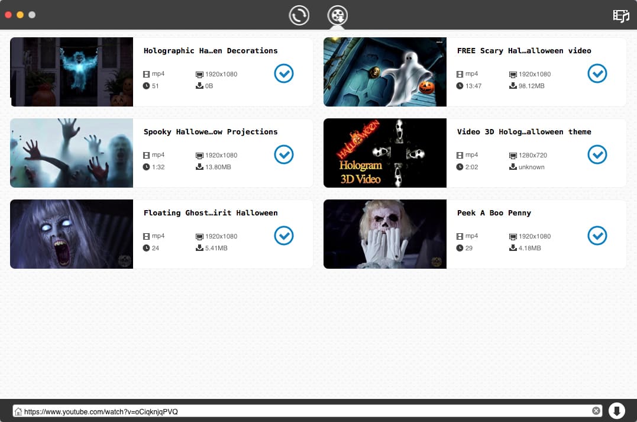Click the file size icon next to unknown
The width and height of the screenshot is (637, 422).
tap(513, 167)
